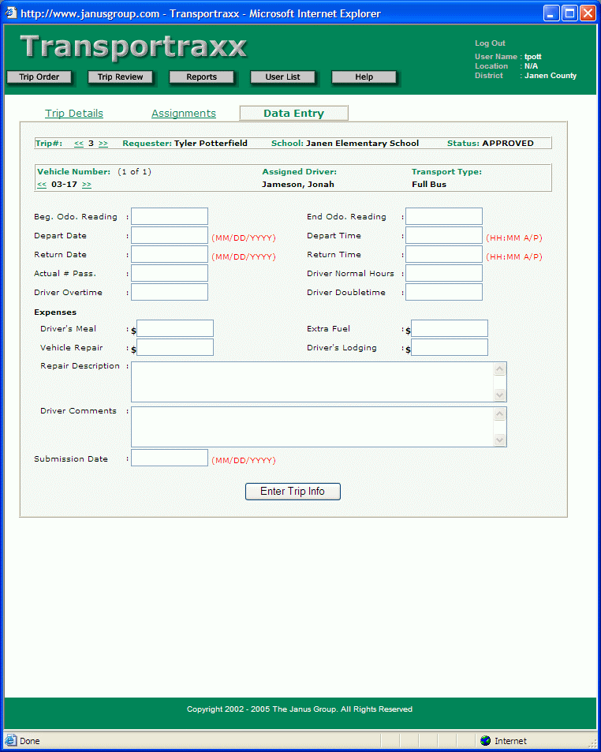The width and height of the screenshot is (601, 752).
Task: Click Driver Comments scrollbar down arrow
Action: (499, 440)
